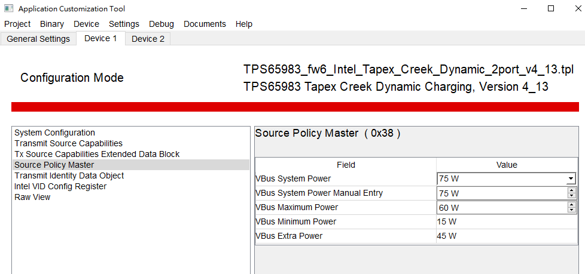Switch to the Device 2 tab
This screenshot has width=585, height=274.
click(148, 39)
